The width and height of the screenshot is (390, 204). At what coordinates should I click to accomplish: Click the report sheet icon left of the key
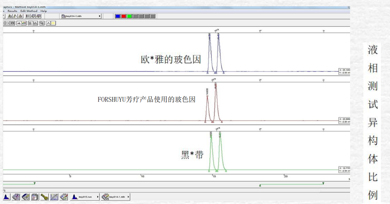point(35,197)
